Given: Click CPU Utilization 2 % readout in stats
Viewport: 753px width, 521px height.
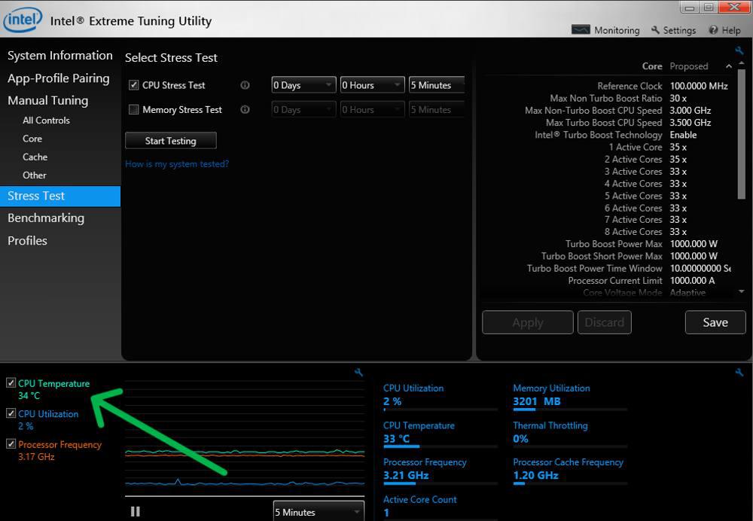Looking at the screenshot, I should point(392,401).
